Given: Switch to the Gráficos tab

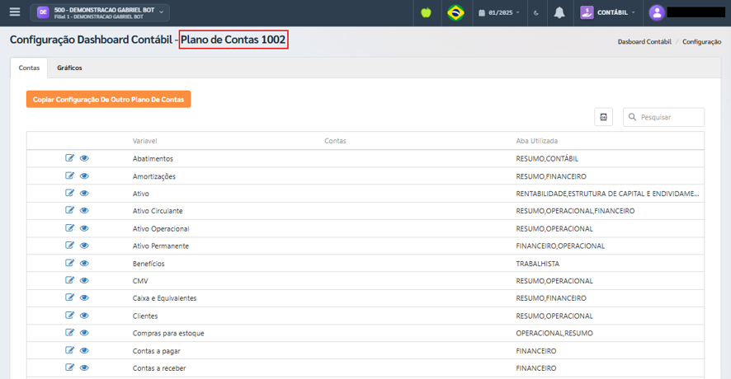Looking at the screenshot, I should coord(69,68).
